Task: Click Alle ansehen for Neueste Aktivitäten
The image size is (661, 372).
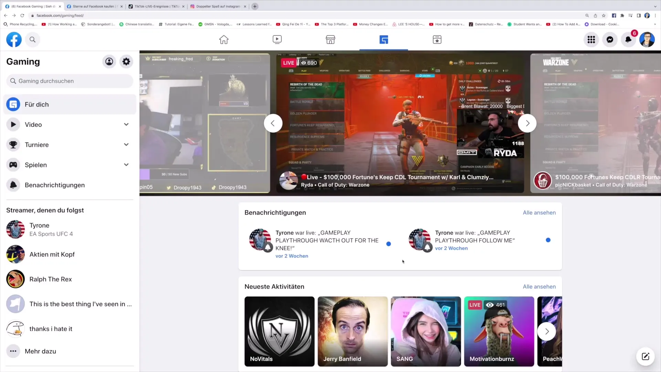Action: pyautogui.click(x=539, y=287)
